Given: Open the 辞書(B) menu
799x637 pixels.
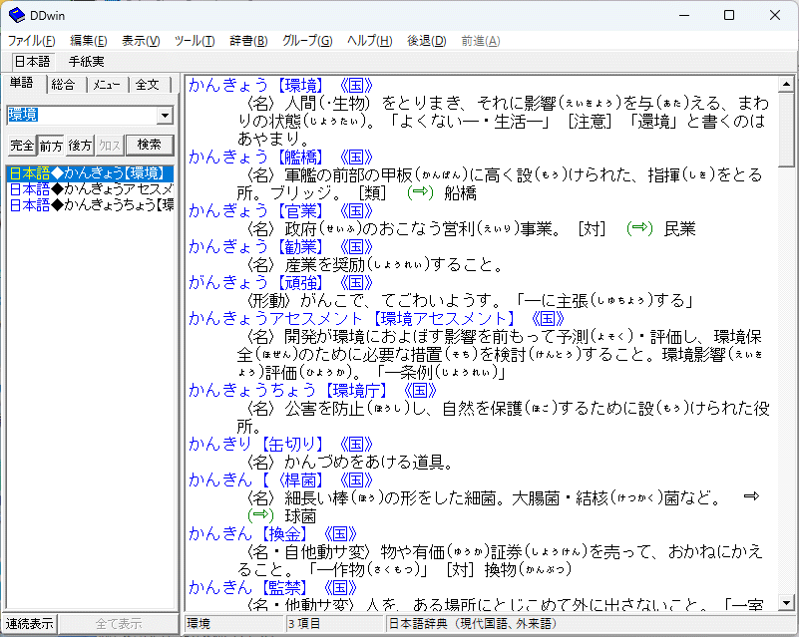Looking at the screenshot, I should pyautogui.click(x=248, y=41).
